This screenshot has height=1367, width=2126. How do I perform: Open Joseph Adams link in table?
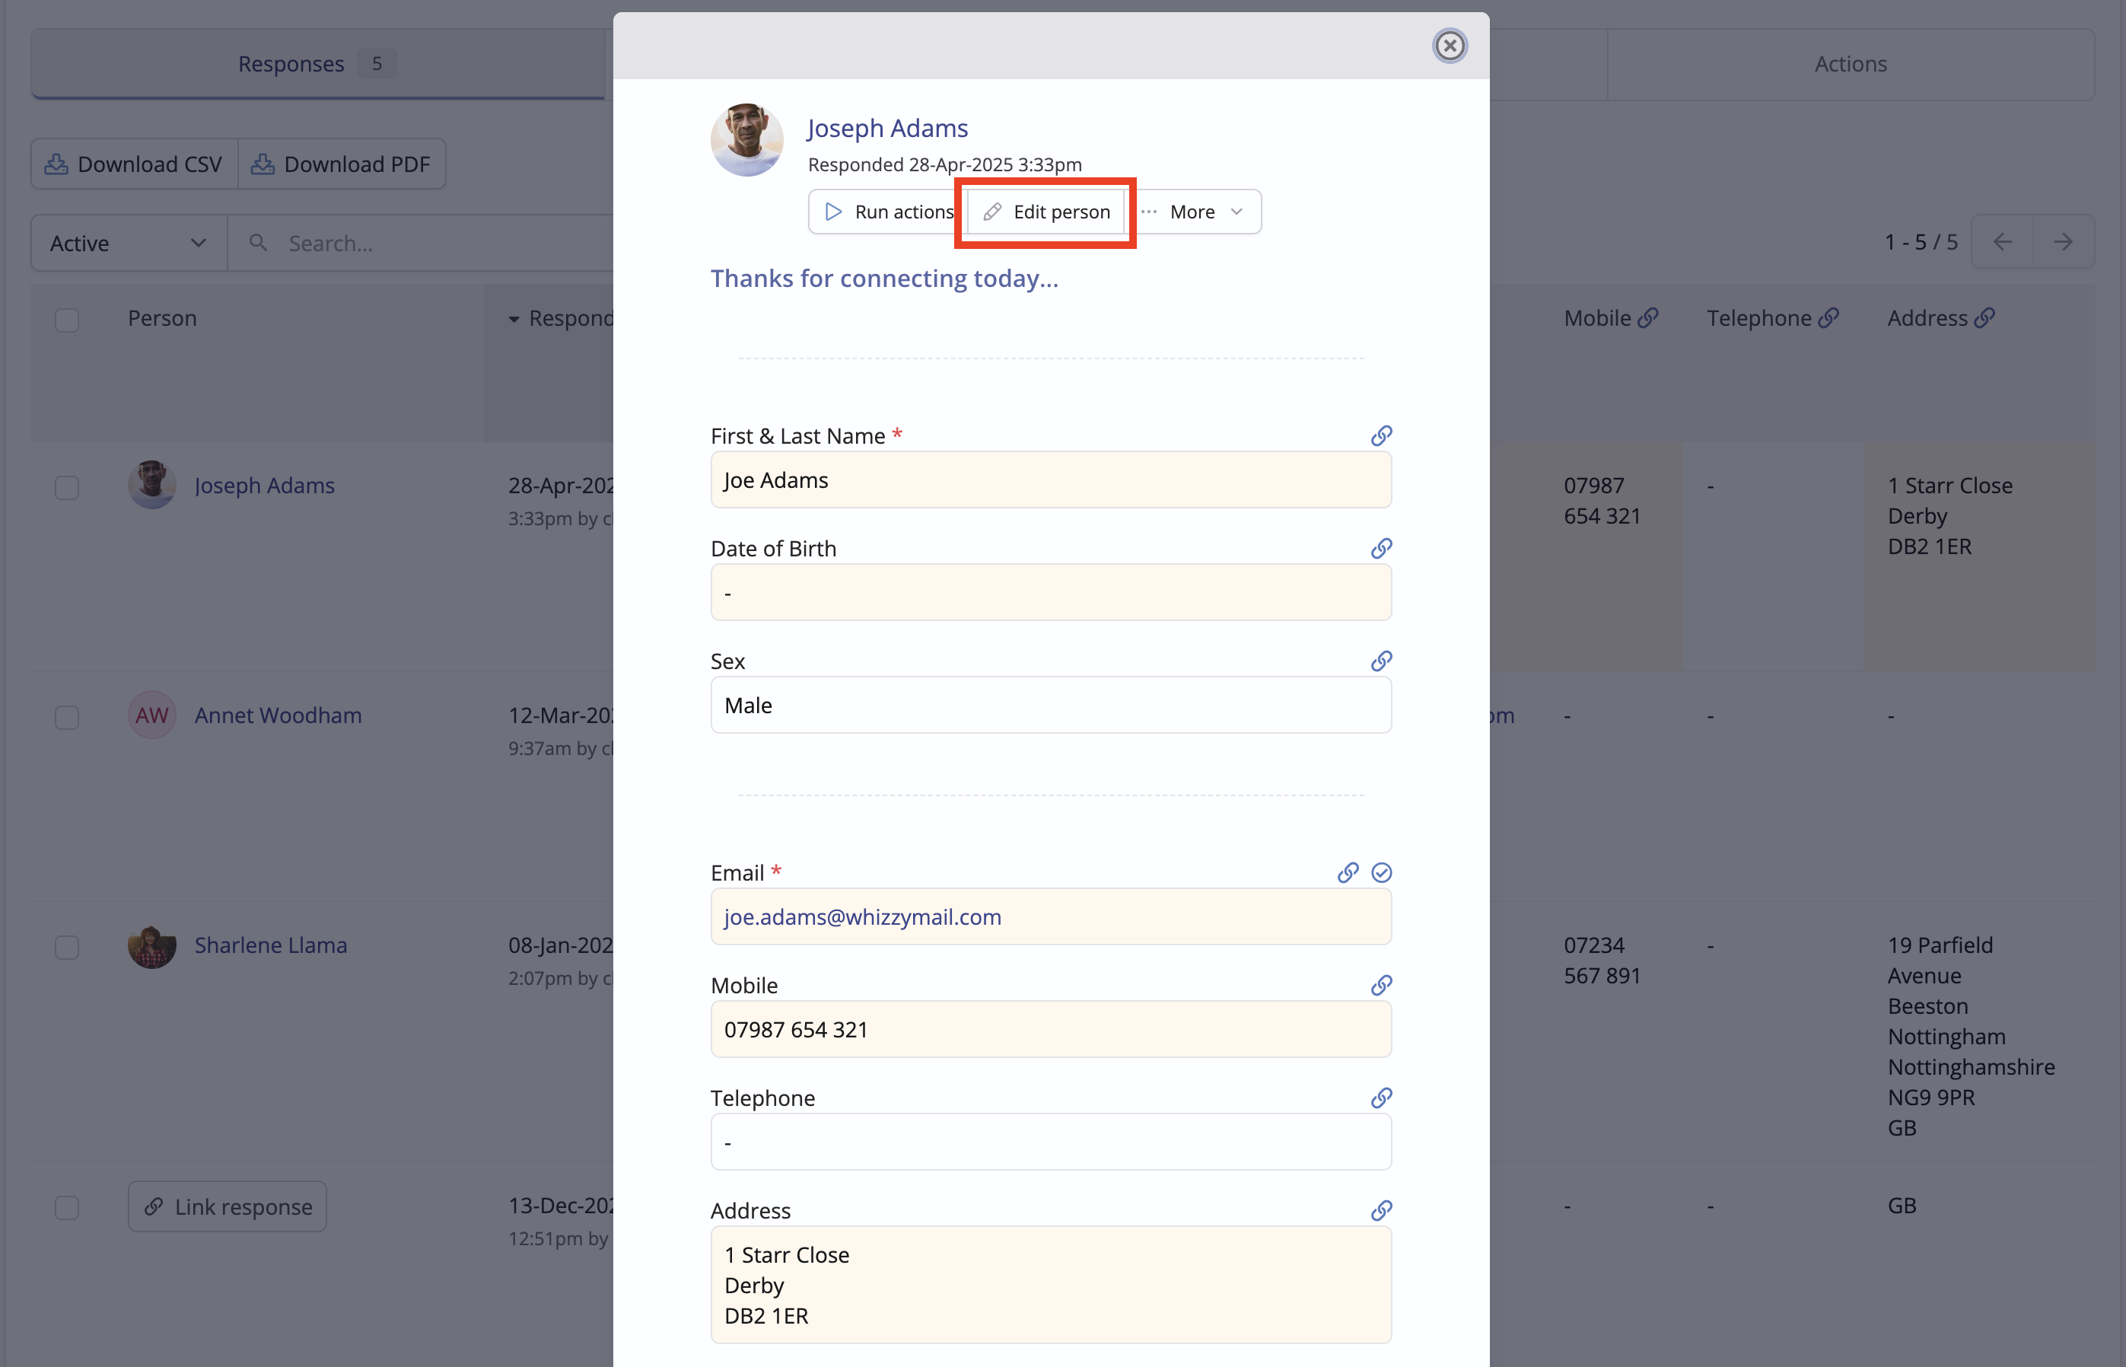[x=265, y=486]
